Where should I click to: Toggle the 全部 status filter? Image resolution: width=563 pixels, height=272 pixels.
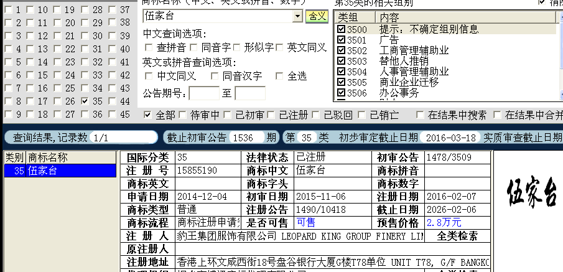pos(147,115)
